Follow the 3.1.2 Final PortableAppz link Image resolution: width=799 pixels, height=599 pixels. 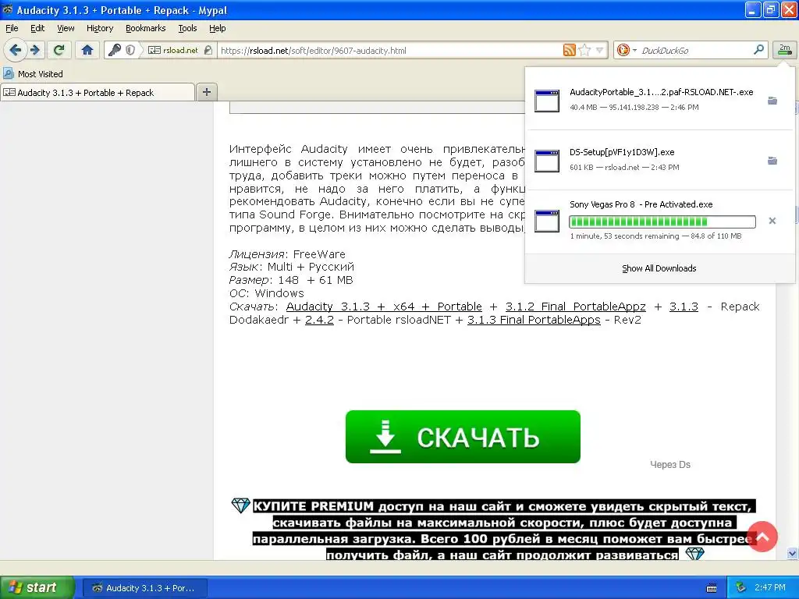[575, 307]
